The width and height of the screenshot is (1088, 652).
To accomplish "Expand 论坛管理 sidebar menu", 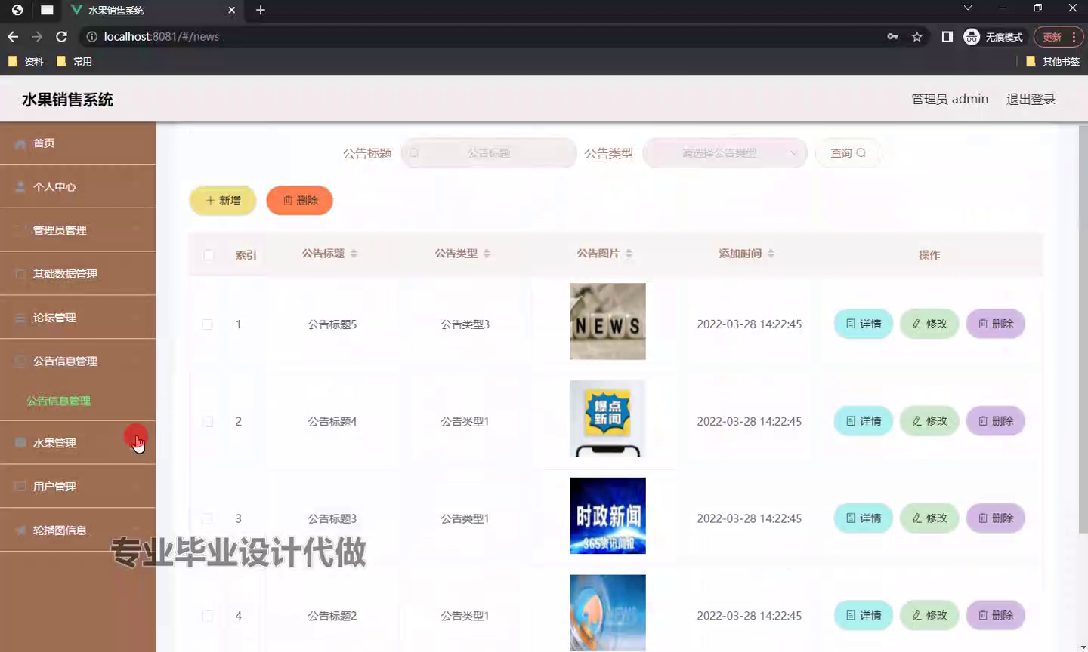I will pos(78,318).
